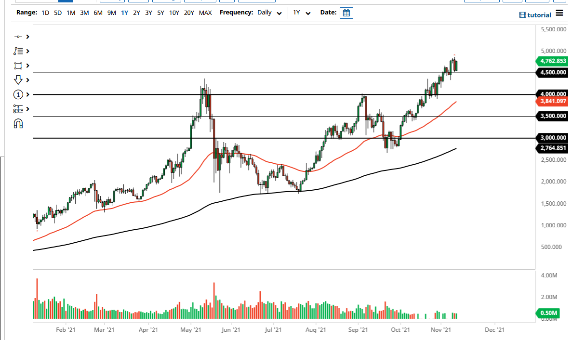The width and height of the screenshot is (572, 340).
Task: Switch range to 10Y
Action: pos(174,13)
